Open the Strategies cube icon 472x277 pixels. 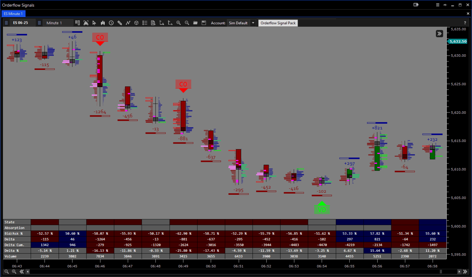tap(136, 23)
